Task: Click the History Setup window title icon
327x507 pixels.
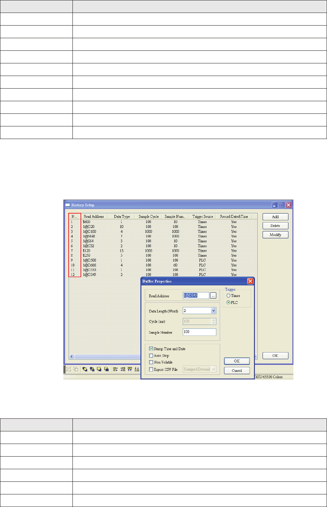Action: point(68,205)
